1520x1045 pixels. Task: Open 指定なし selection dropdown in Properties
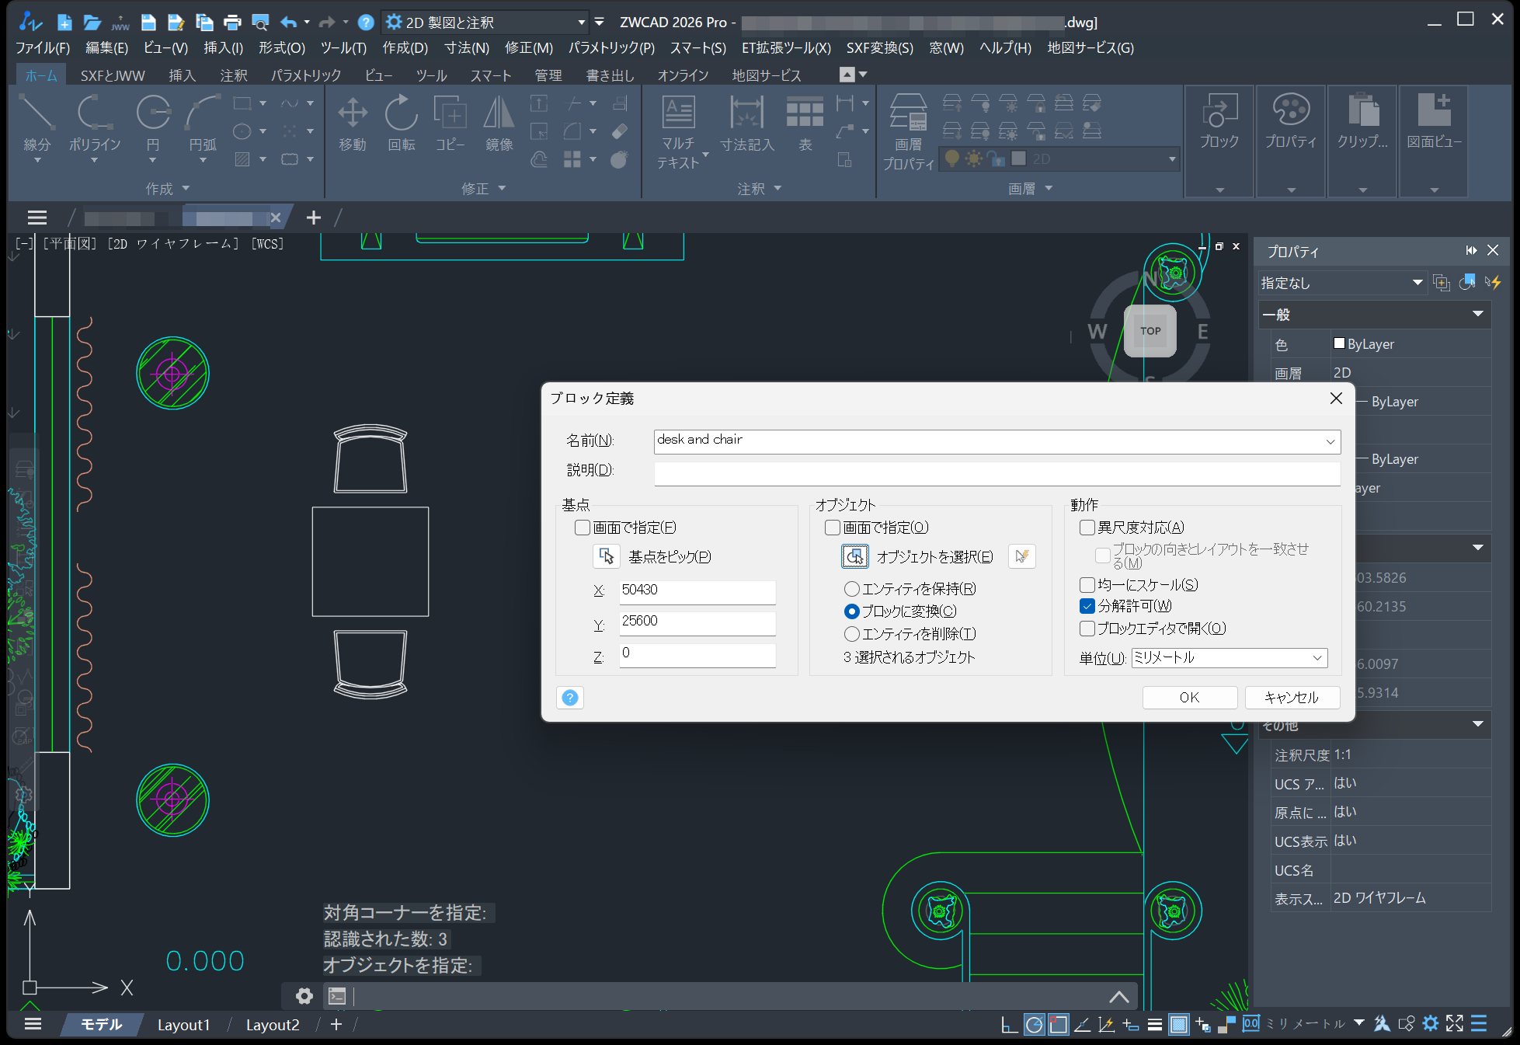click(x=1341, y=283)
